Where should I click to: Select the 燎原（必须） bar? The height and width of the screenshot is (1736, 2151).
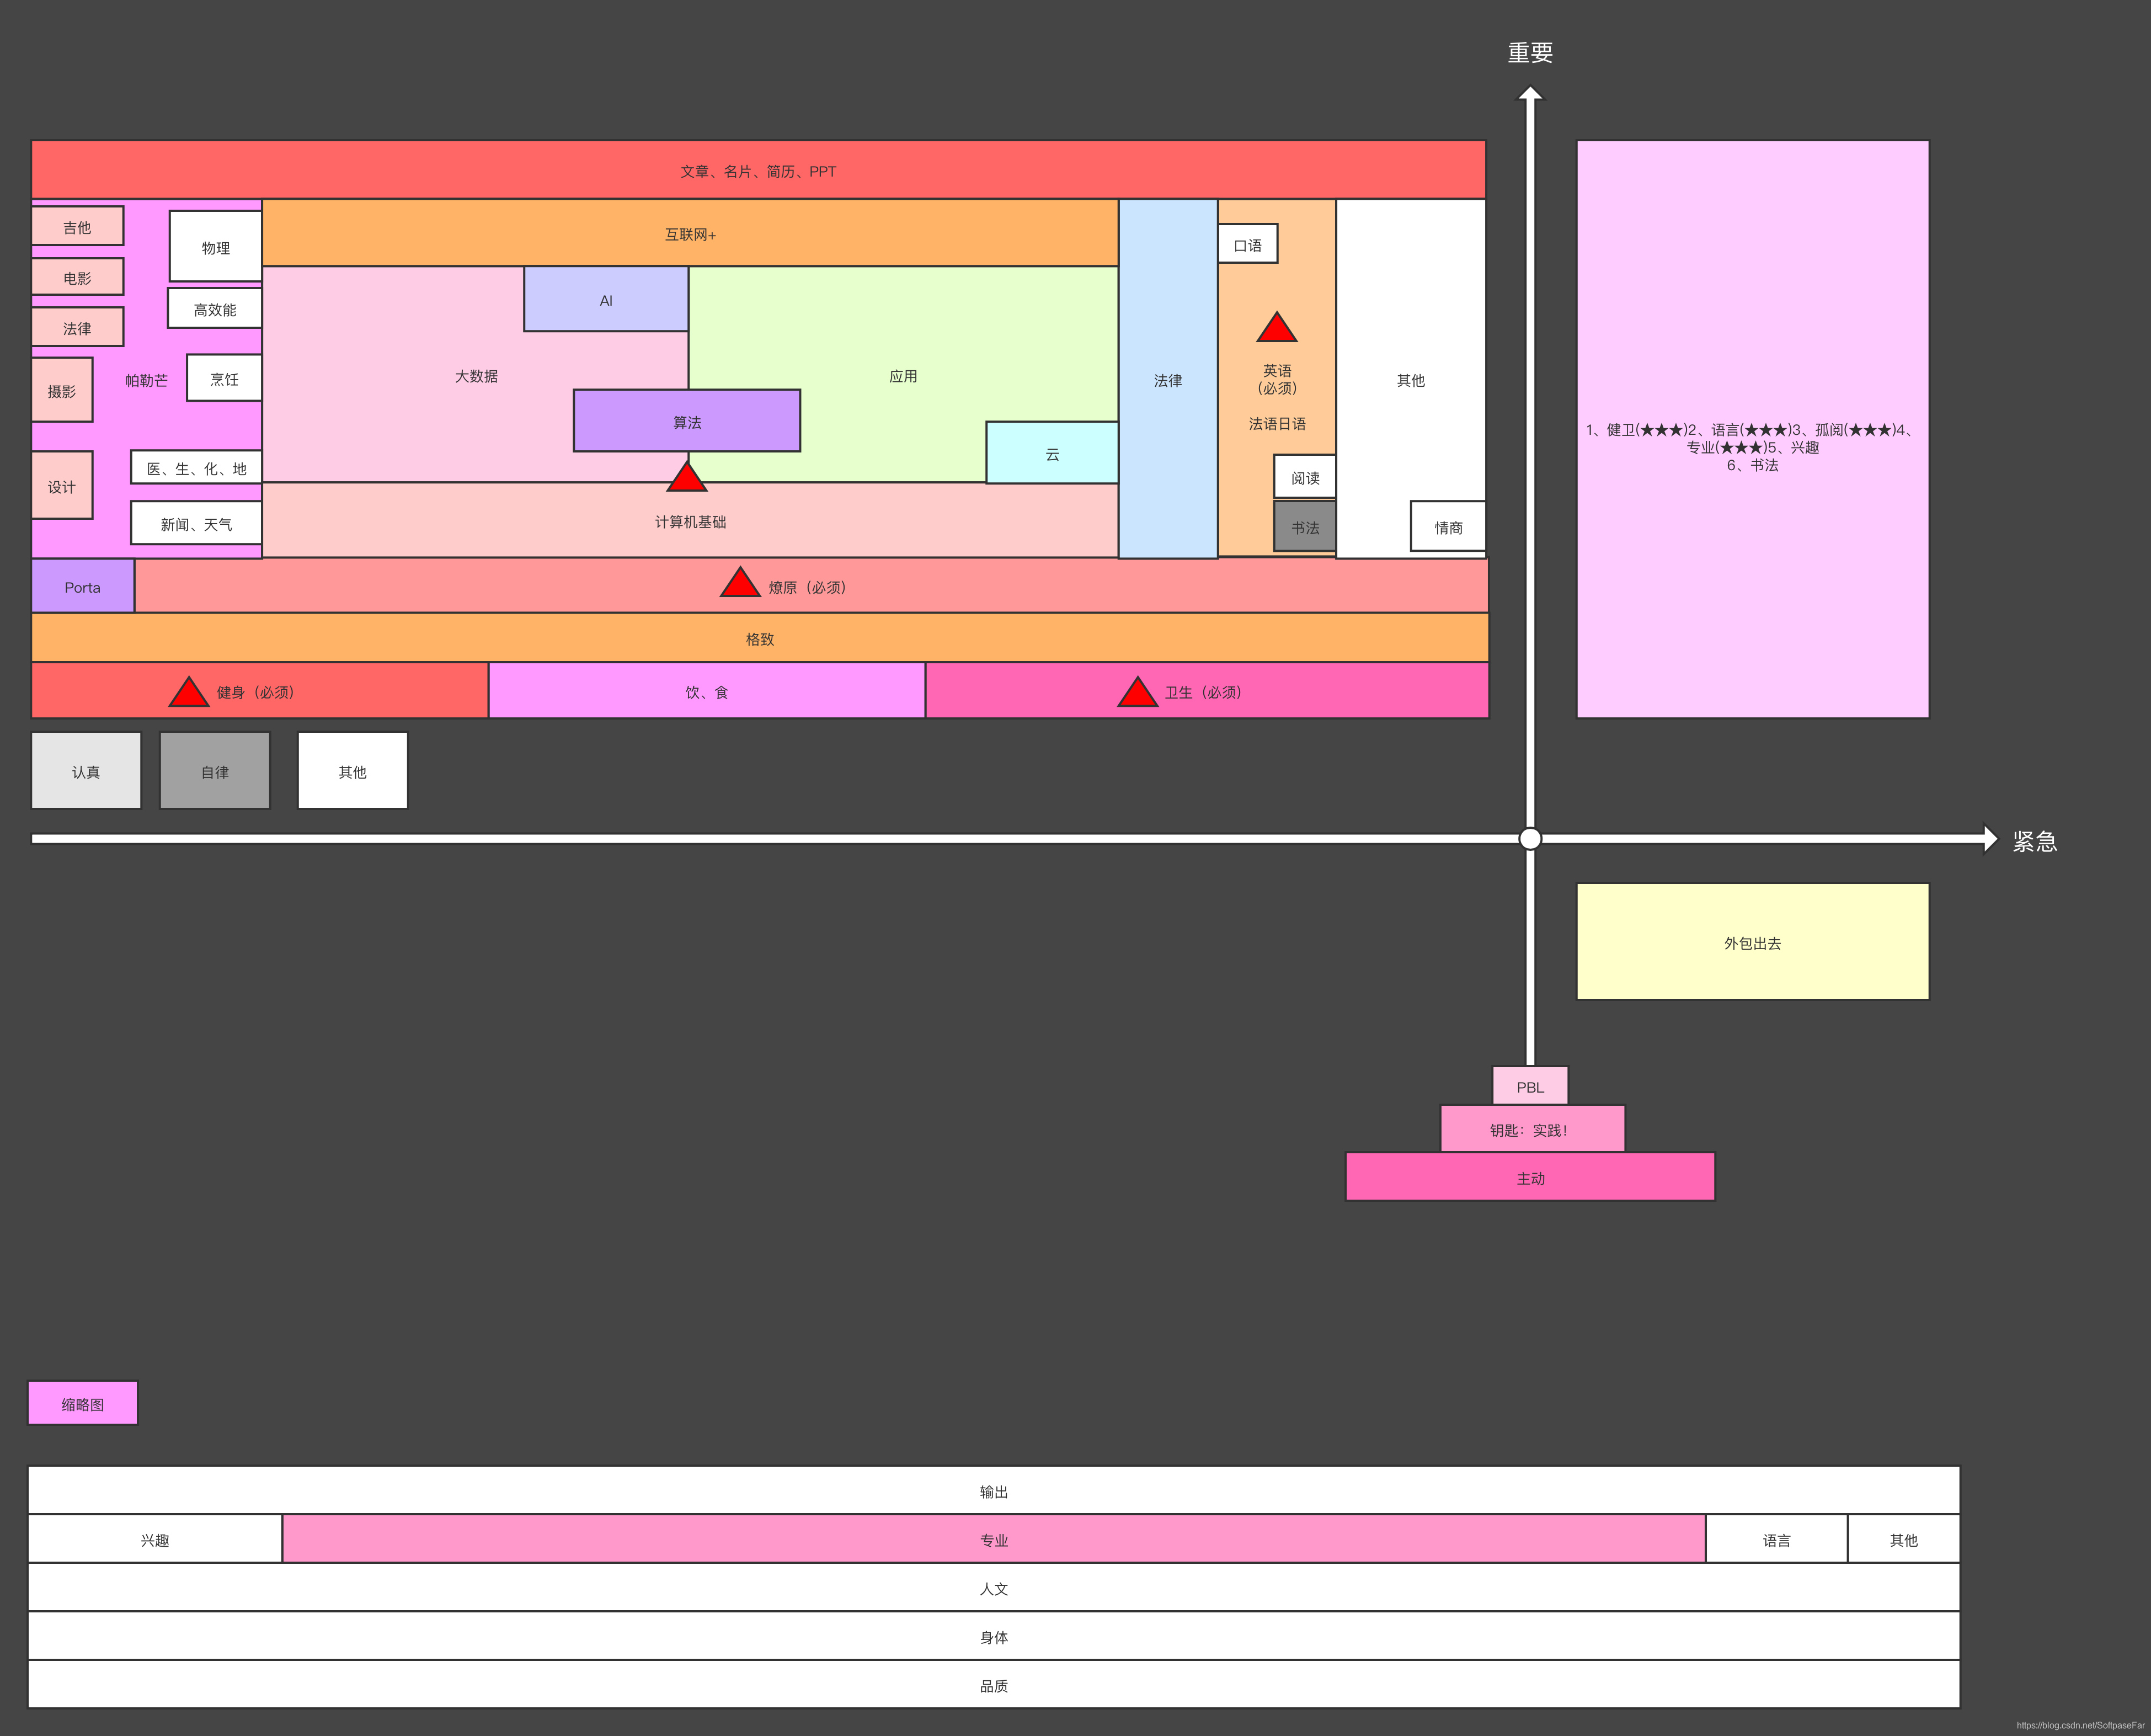click(x=812, y=586)
